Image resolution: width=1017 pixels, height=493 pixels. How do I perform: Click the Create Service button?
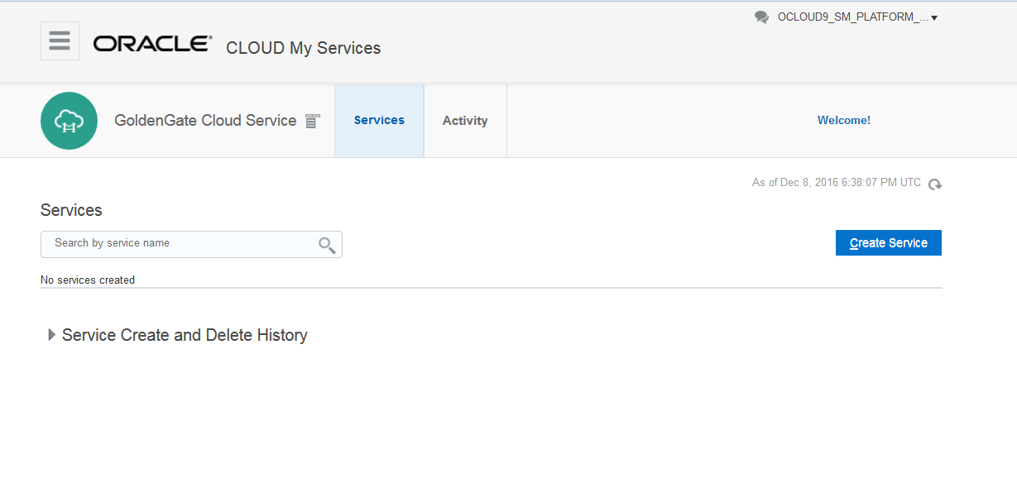tap(888, 242)
